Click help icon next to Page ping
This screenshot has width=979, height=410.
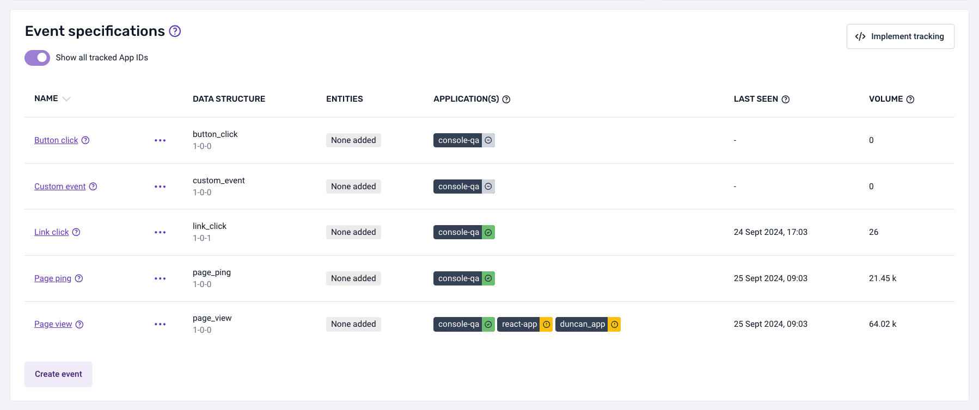point(79,278)
